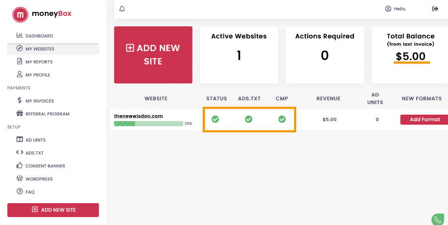Screen dimensions: 448x225
Task: Click the user profile avatar icon
Action: (388, 9)
